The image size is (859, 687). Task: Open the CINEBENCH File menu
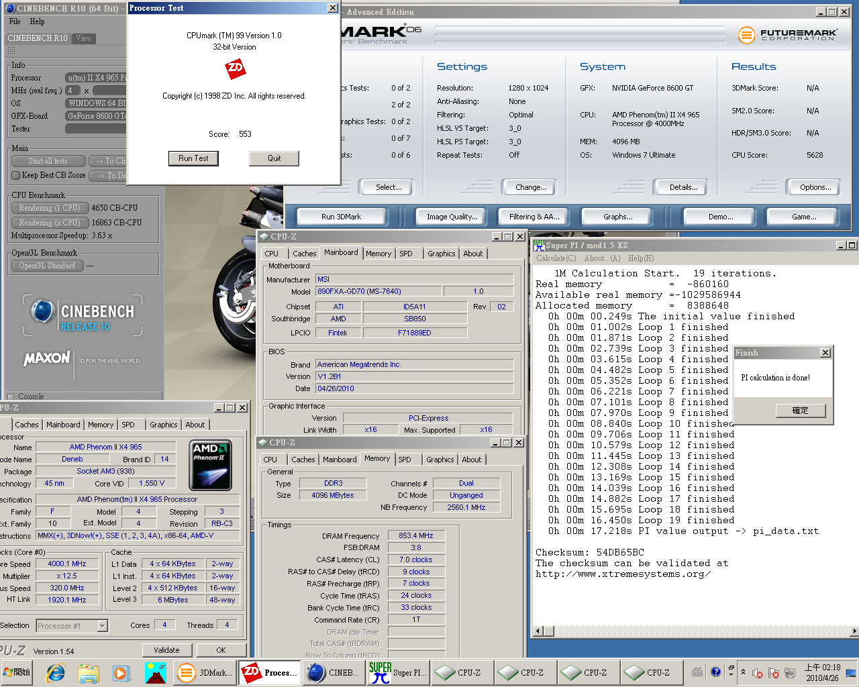click(15, 21)
